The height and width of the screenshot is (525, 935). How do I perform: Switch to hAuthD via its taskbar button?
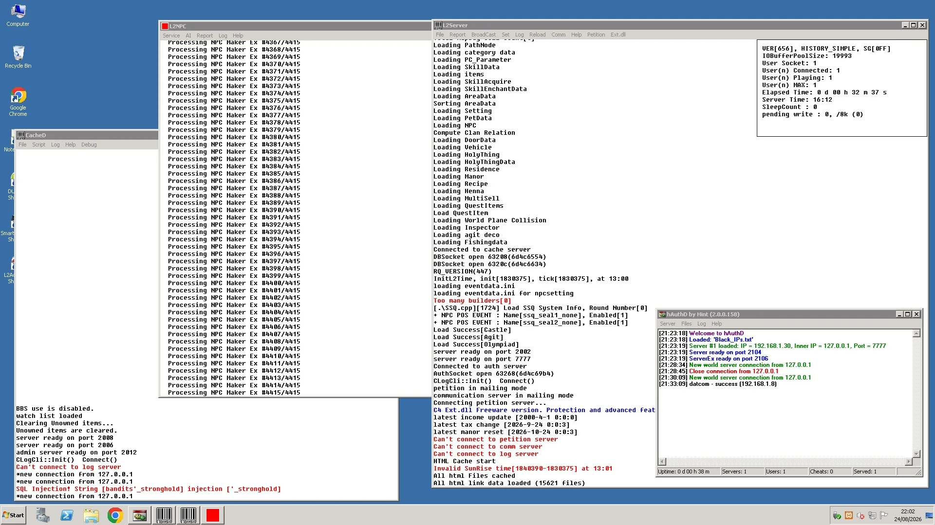click(140, 515)
